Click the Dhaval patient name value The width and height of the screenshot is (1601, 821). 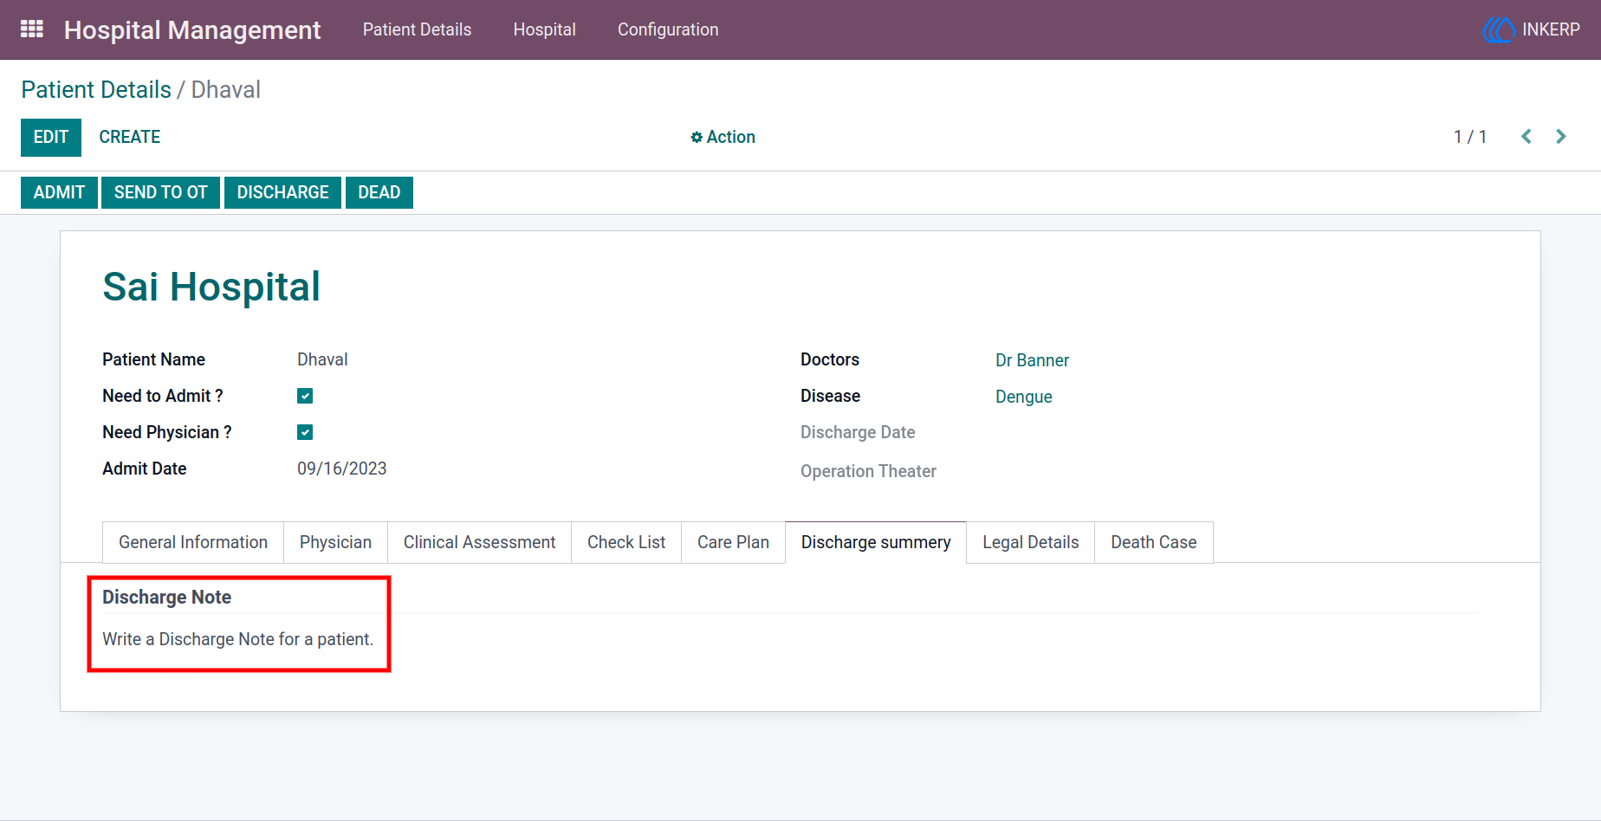point(322,359)
